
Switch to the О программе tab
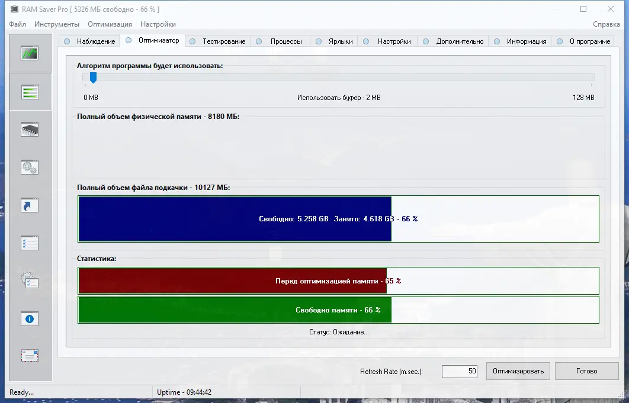tap(583, 41)
